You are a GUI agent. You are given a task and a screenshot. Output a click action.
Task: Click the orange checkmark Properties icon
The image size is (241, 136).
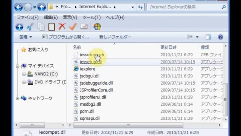73,26
